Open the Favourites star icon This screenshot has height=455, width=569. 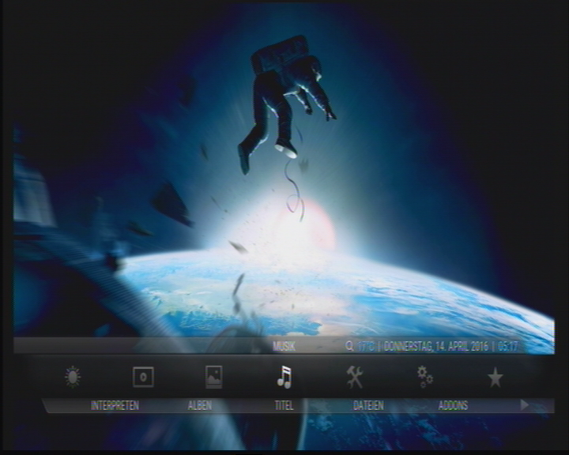(x=496, y=378)
